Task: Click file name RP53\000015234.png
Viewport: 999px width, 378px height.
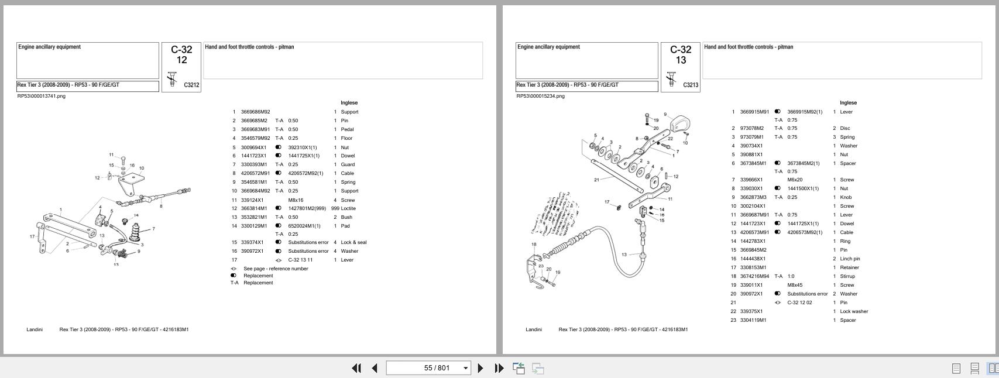Action: tap(541, 96)
